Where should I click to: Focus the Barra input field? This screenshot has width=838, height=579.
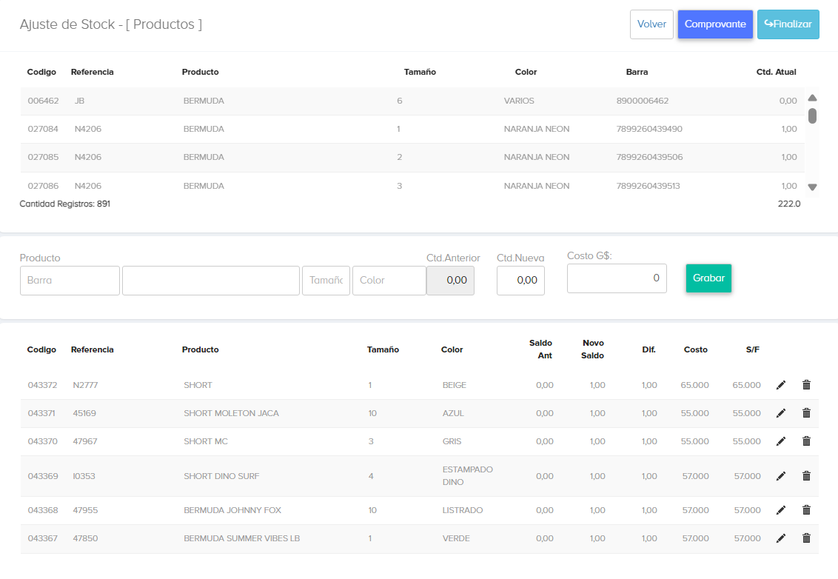coord(70,281)
